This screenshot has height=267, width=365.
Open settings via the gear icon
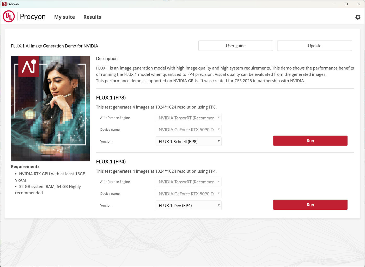coord(358,17)
